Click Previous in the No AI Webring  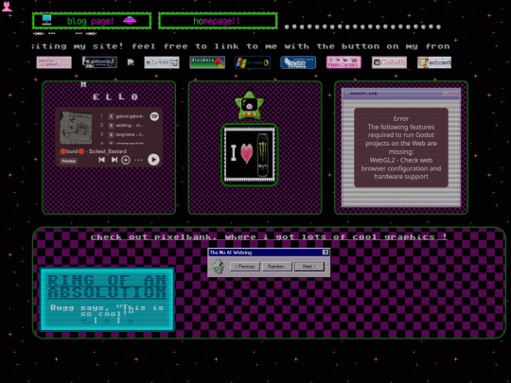click(x=245, y=267)
